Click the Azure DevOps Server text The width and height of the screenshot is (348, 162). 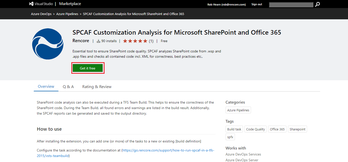coord(242,160)
